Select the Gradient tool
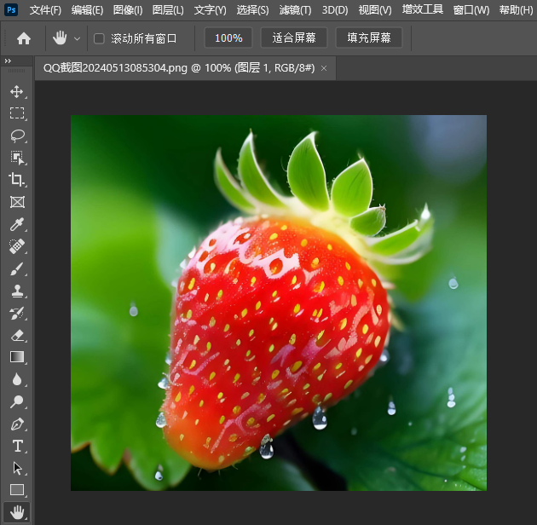 17,357
